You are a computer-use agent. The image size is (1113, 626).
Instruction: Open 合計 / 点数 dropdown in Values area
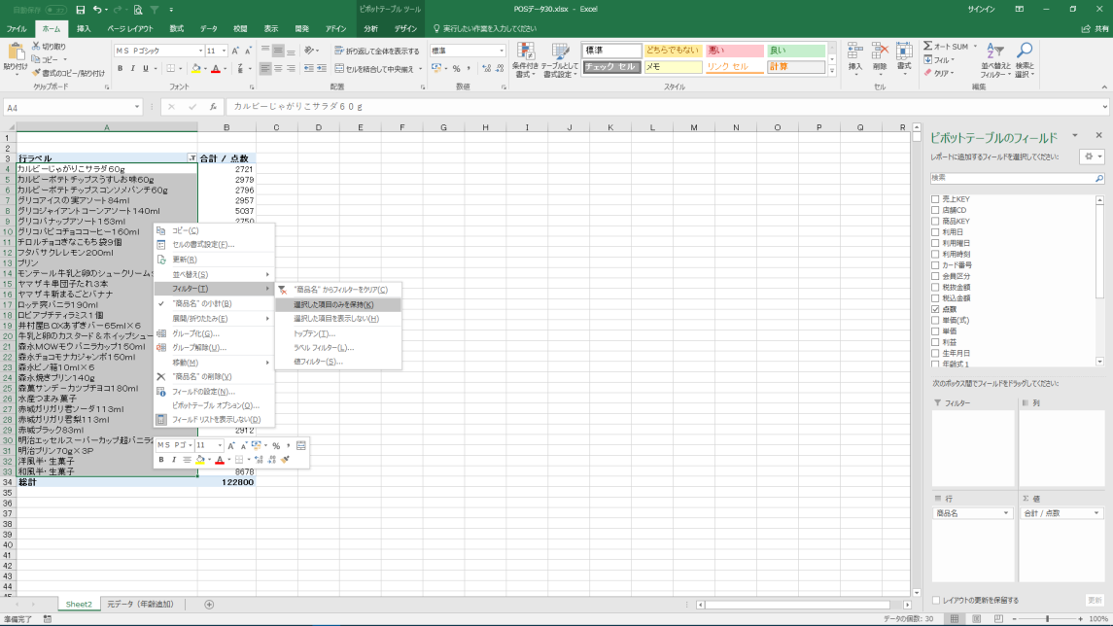coord(1096,513)
